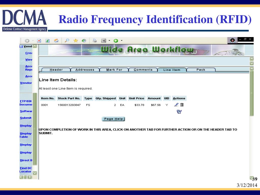
Task: Click the Excel export toolbar icon
Action: (104, 41)
